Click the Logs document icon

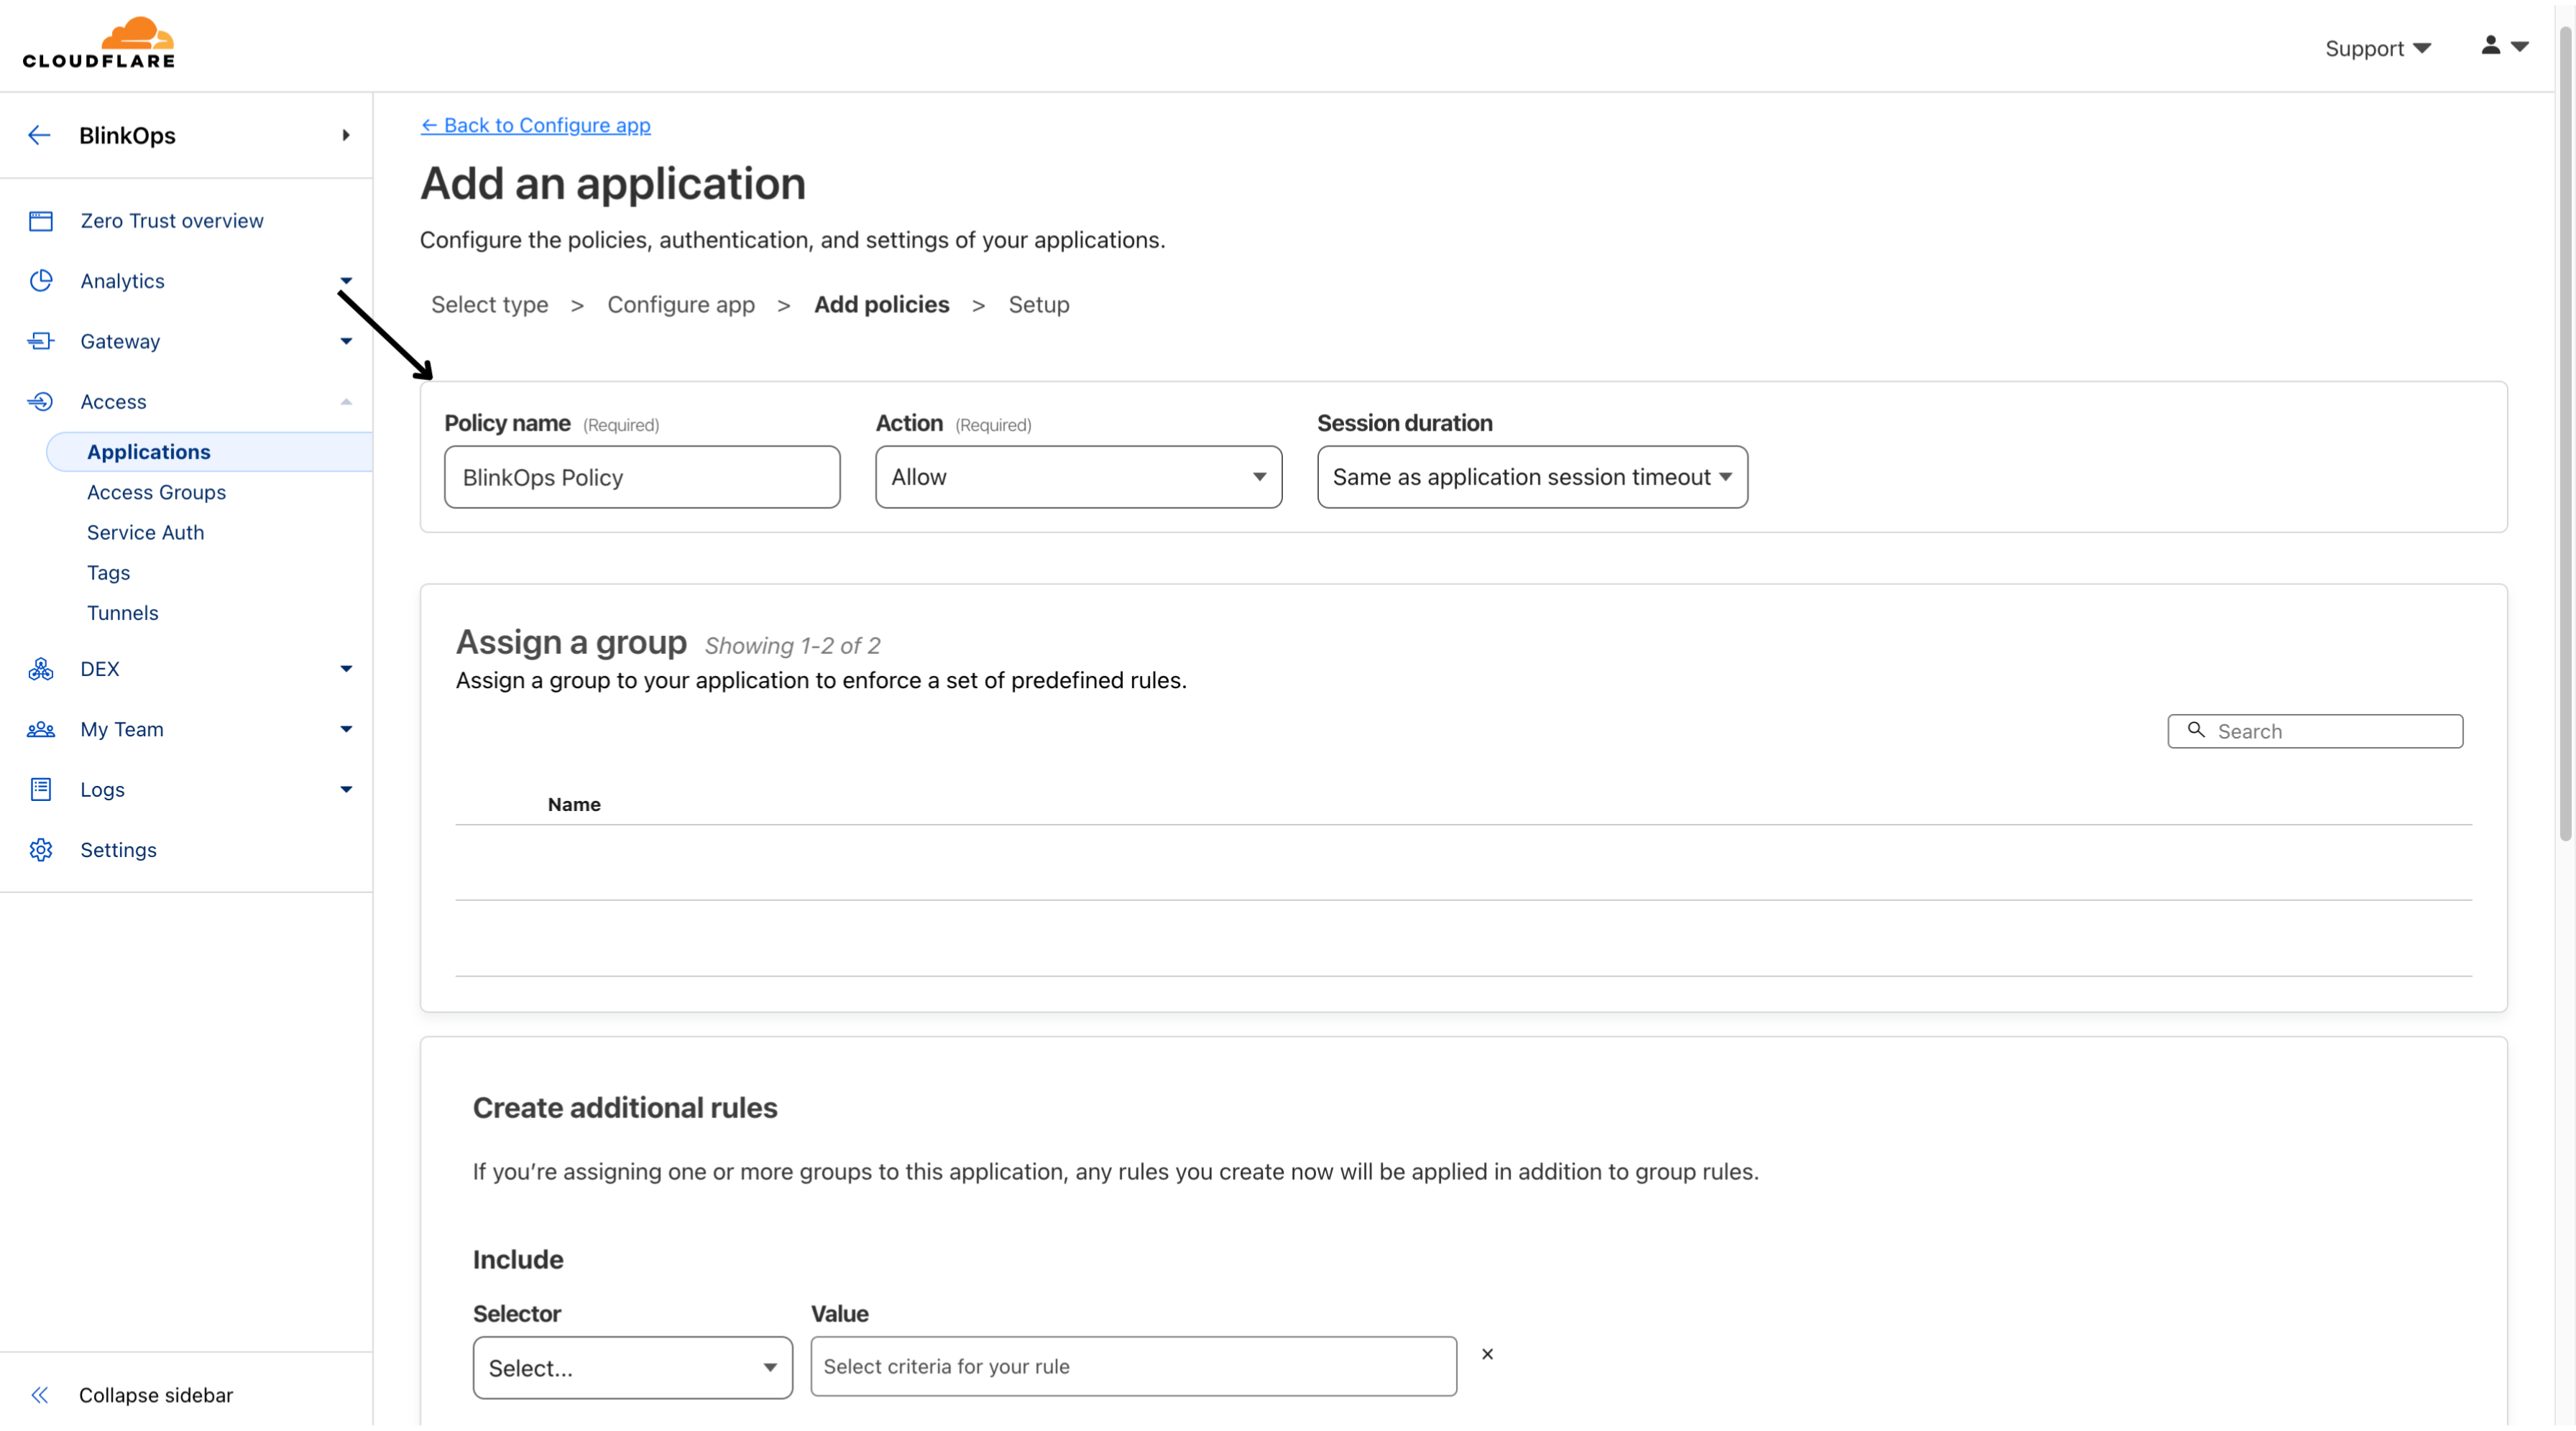(x=41, y=789)
